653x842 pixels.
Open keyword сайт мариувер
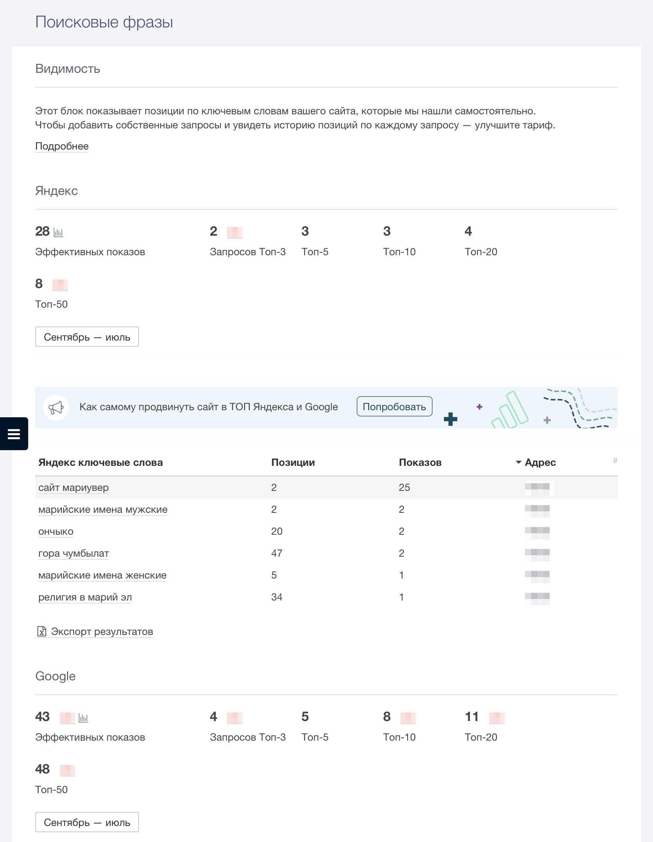[74, 487]
